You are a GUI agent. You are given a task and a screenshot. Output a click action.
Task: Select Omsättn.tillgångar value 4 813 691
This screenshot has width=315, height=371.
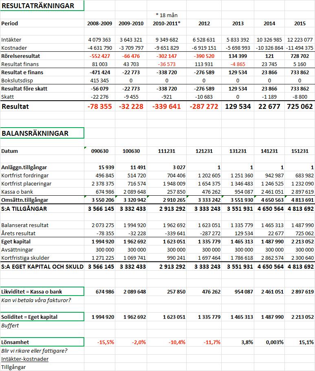click(x=302, y=200)
